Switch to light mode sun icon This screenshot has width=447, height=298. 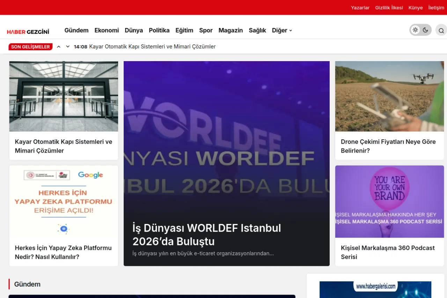[x=415, y=30]
